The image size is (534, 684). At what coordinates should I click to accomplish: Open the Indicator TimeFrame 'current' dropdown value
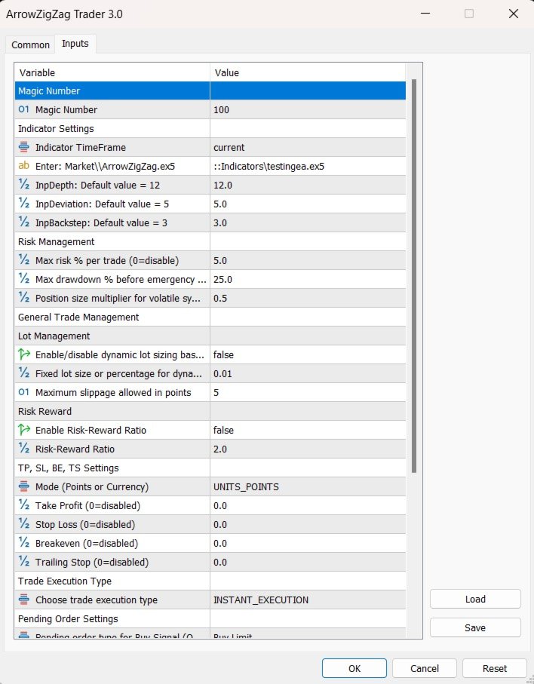tap(308, 148)
